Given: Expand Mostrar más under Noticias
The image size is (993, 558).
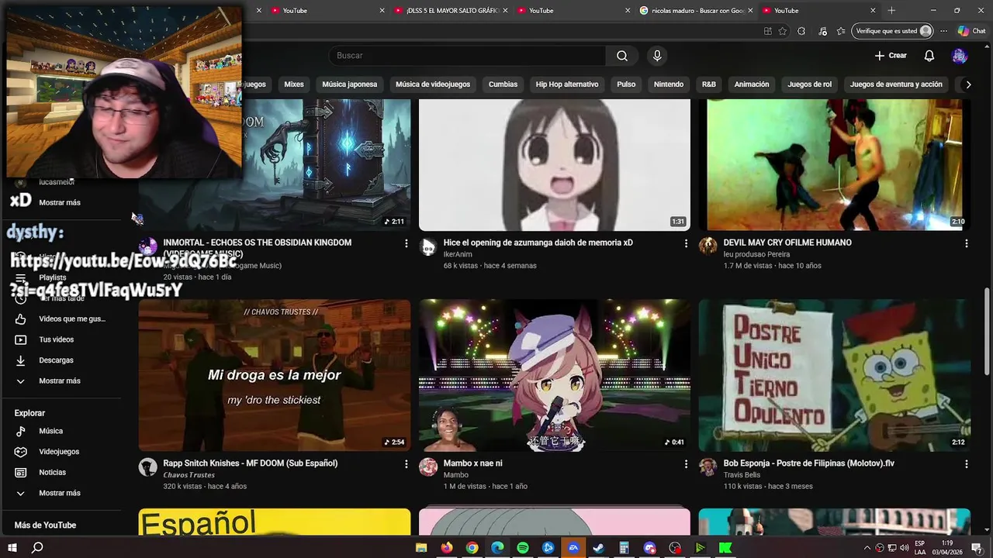Looking at the screenshot, I should point(61,493).
